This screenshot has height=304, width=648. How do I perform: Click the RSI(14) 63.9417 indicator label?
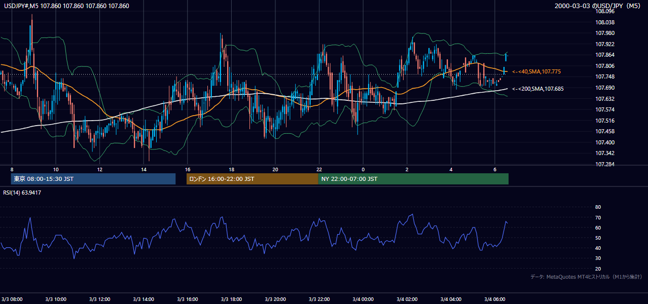22,193
